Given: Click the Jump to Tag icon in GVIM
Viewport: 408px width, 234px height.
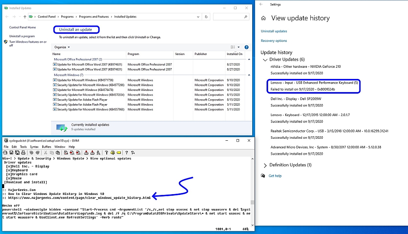Looking at the screenshot, I should pos(119,153).
